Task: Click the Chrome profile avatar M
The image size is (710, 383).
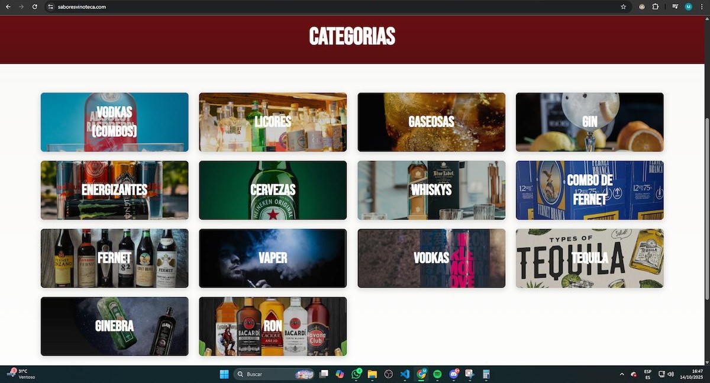Action: click(x=688, y=7)
